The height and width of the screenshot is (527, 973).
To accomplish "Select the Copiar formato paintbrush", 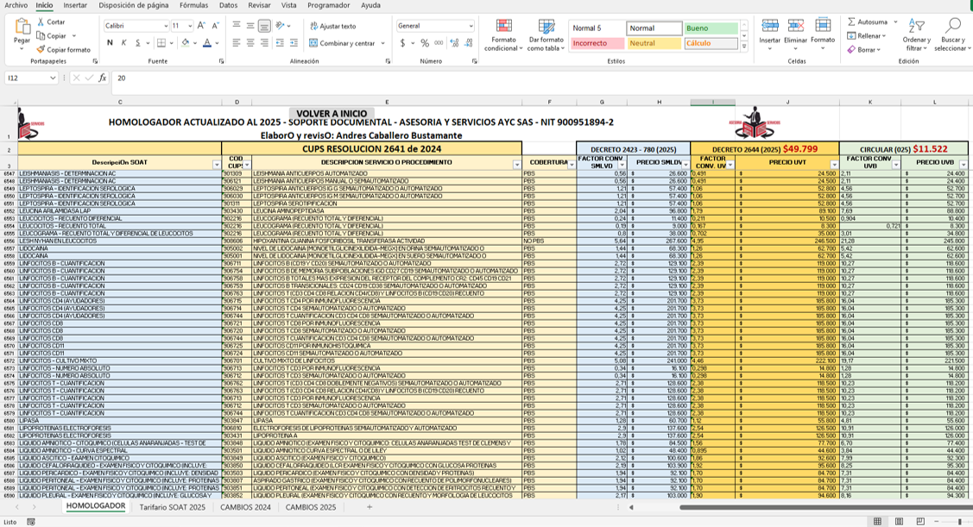I will coord(41,50).
